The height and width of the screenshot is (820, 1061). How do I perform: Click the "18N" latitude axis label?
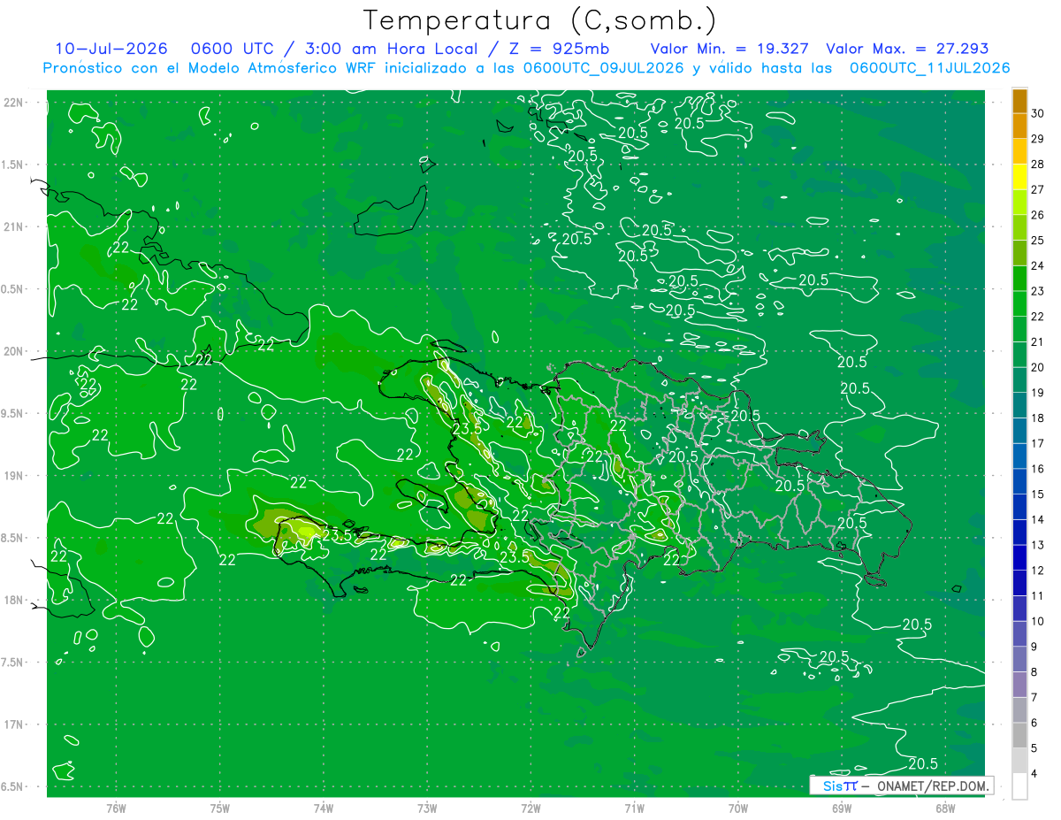click(x=14, y=600)
